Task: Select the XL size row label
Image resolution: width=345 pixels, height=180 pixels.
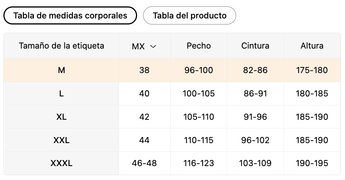Action: pyautogui.click(x=61, y=117)
